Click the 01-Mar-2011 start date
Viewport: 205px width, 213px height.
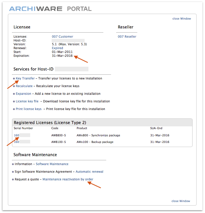[x=62, y=52]
